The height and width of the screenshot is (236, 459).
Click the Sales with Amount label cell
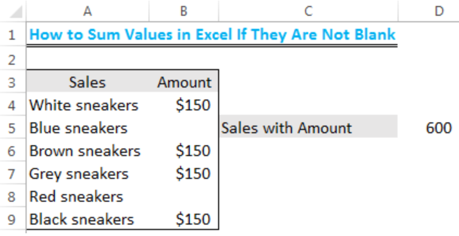tap(287, 128)
